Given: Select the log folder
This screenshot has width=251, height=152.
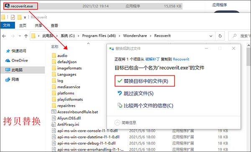Looking at the screenshot, I should coord(57,81).
